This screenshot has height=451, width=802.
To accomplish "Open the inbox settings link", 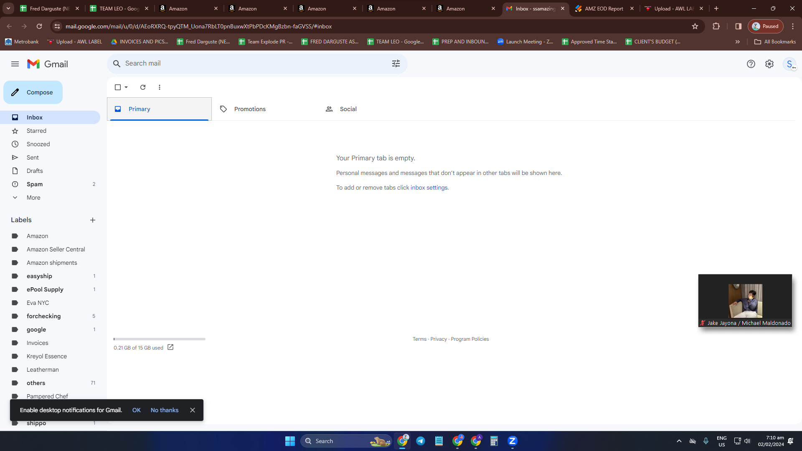I will pos(429,187).
